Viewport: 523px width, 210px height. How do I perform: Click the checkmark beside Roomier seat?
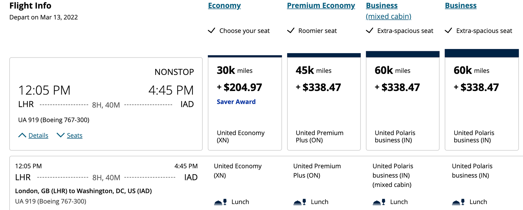coord(291,31)
